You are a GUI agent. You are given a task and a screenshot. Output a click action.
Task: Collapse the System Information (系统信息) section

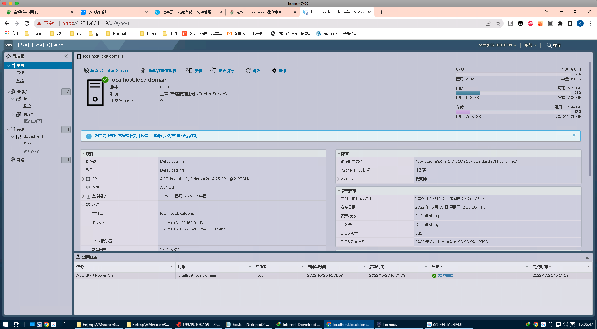click(x=339, y=191)
